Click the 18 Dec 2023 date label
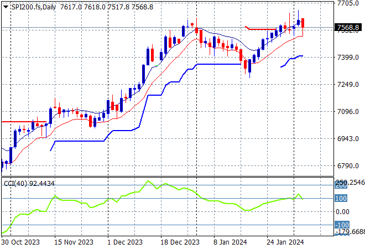The image size is (365, 249). tap(181, 242)
